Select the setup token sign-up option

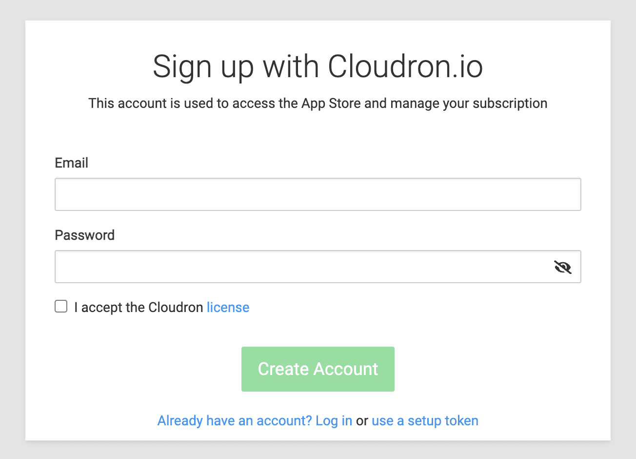tap(425, 420)
